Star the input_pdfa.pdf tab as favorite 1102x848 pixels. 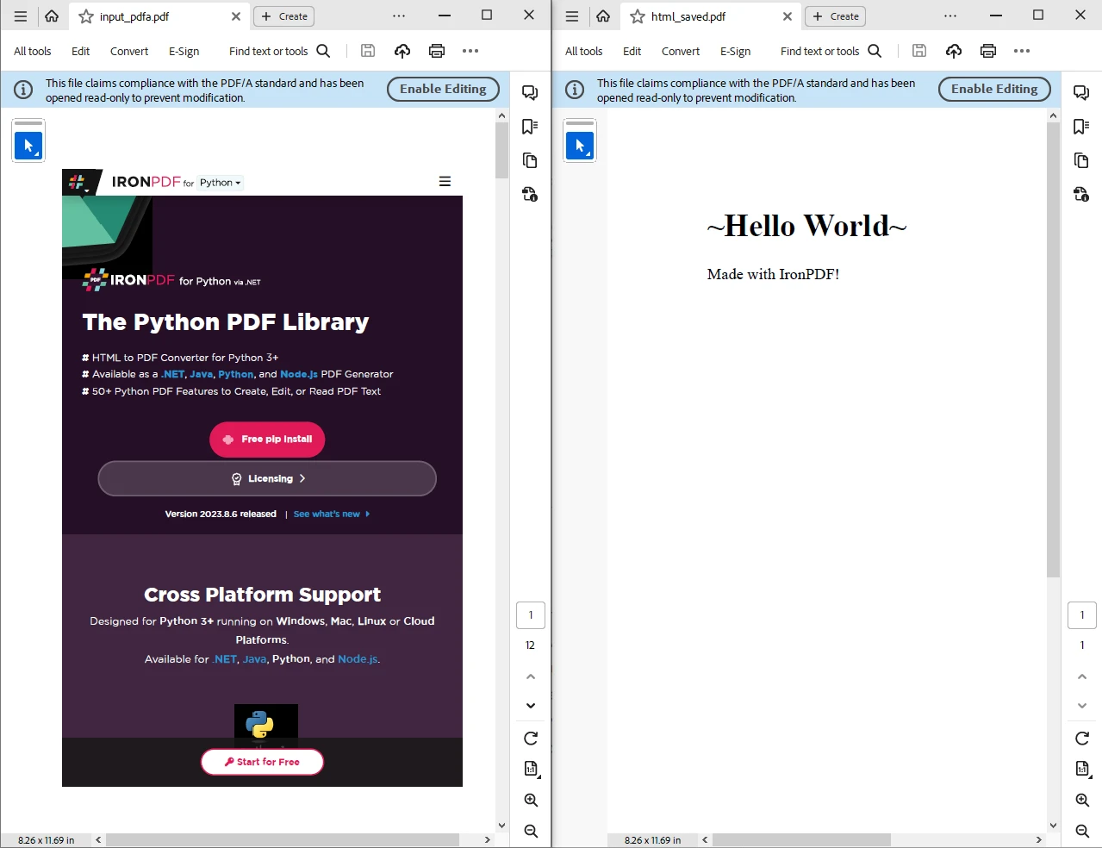click(x=86, y=16)
